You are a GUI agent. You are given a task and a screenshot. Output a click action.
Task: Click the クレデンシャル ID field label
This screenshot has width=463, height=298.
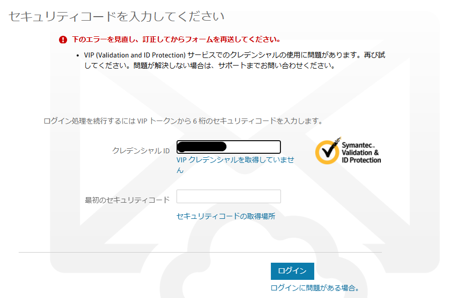141,150
